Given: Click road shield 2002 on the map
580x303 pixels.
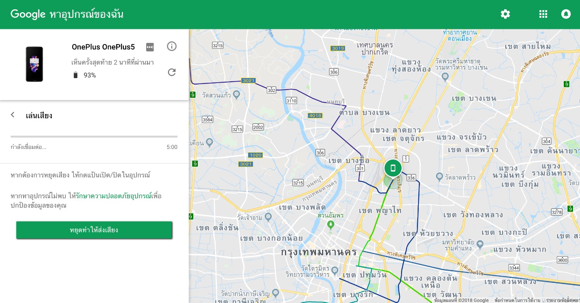Looking at the screenshot, I should pyautogui.click(x=258, y=127).
